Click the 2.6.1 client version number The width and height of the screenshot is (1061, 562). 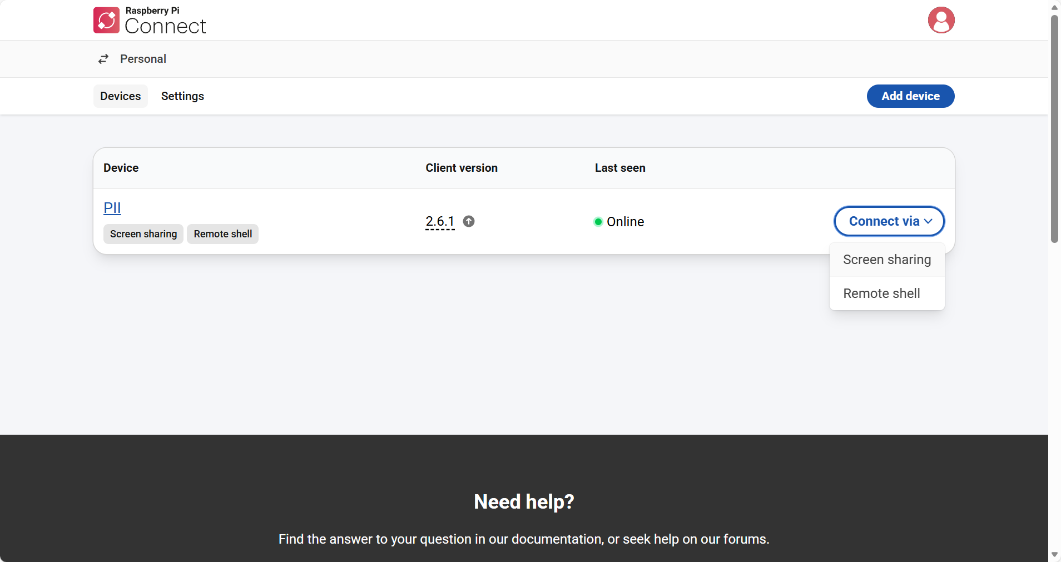point(440,221)
